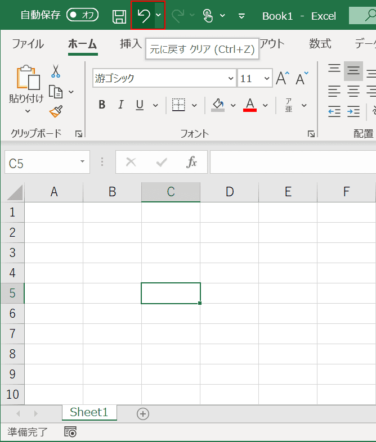Click the Select All corner triangle
This screenshot has height=442, width=376.
point(15,192)
